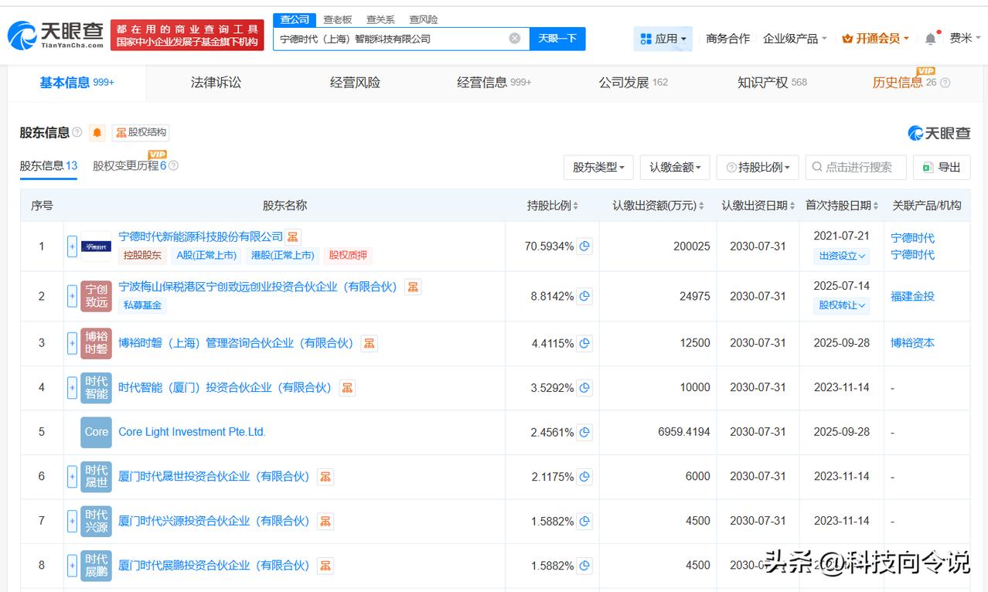Viewport: 988px width, 592px height.
Task: Switch to the 法律诉讼 tab
Action: point(216,83)
